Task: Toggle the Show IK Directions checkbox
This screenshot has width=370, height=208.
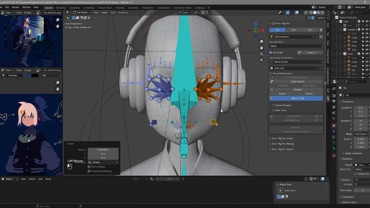Action: point(271,73)
